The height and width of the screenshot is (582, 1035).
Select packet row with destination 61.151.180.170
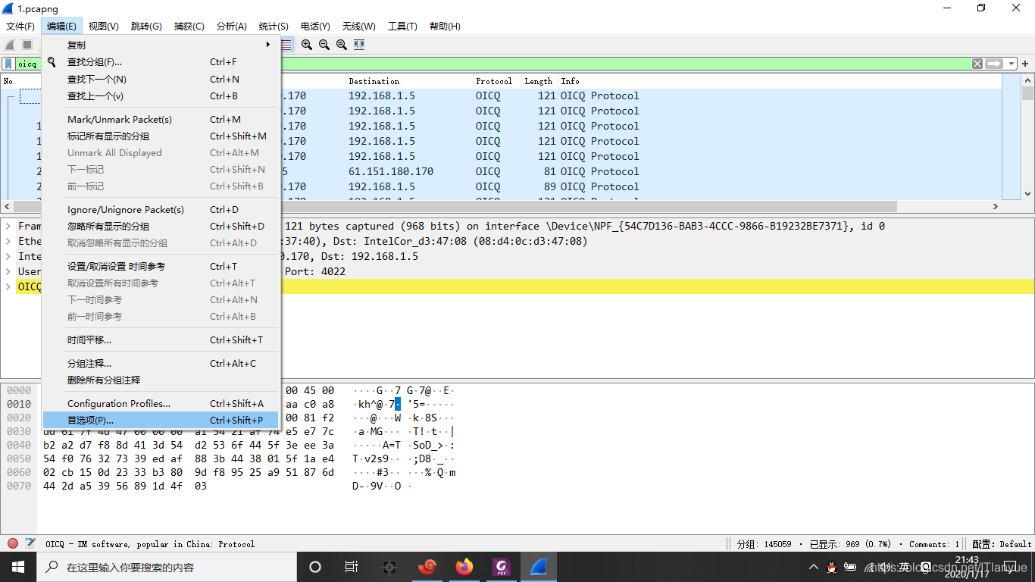point(501,171)
